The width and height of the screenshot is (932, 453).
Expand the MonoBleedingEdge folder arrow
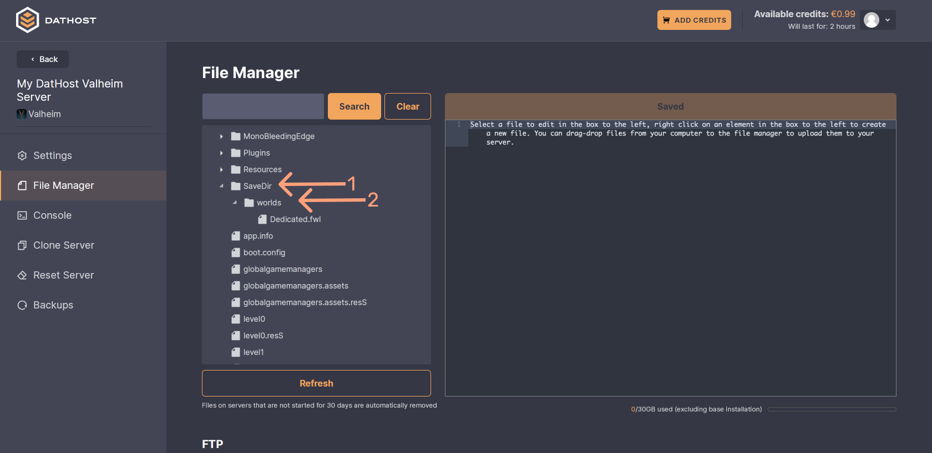click(x=221, y=136)
